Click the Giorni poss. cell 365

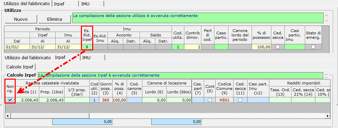105,100
